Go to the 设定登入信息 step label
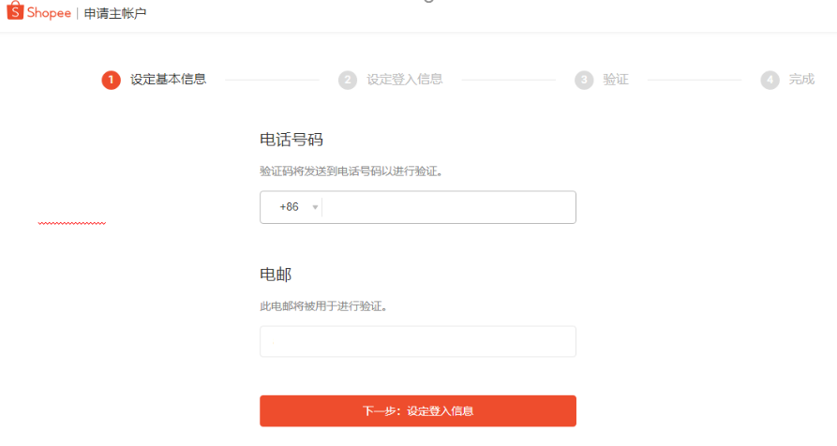 click(x=405, y=80)
